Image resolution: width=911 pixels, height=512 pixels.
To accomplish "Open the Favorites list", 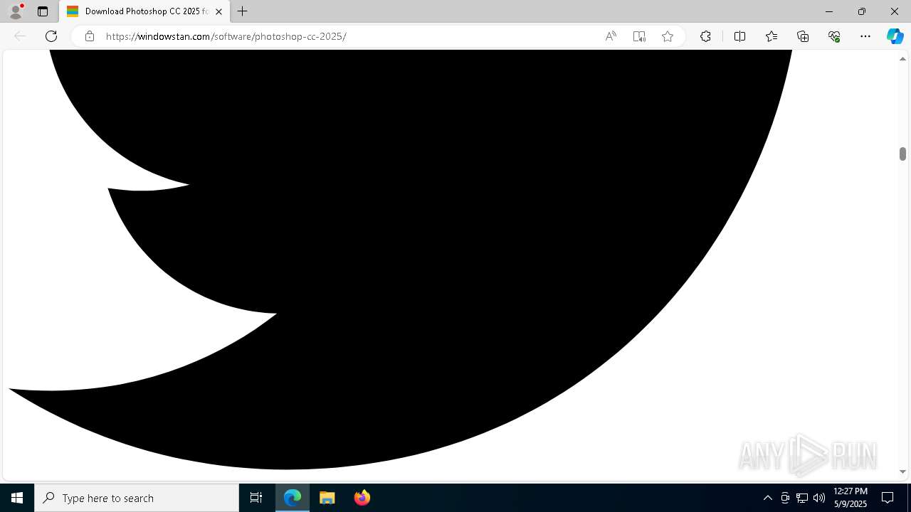I will pos(772,36).
